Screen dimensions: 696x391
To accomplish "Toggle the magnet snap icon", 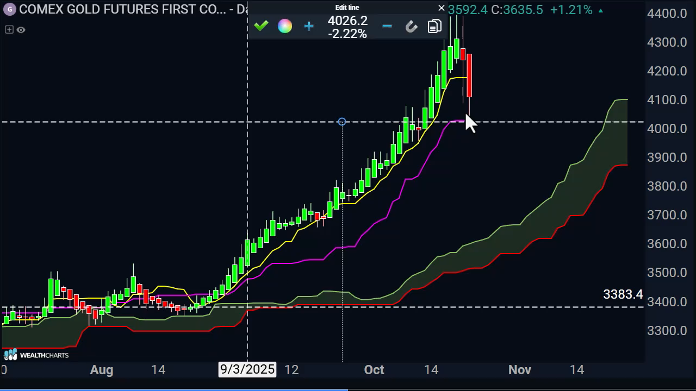I will 411,26.
